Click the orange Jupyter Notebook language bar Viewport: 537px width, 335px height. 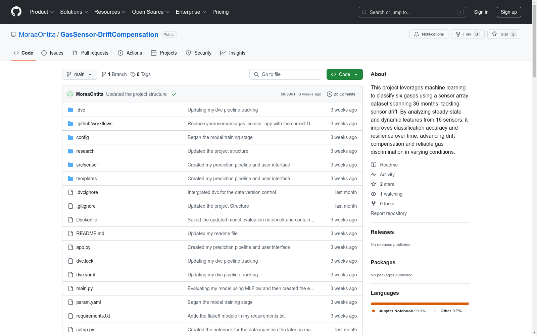(x=419, y=304)
